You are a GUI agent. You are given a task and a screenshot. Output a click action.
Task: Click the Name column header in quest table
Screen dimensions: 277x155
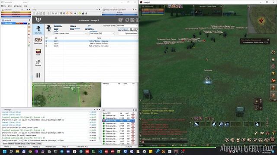99,38
